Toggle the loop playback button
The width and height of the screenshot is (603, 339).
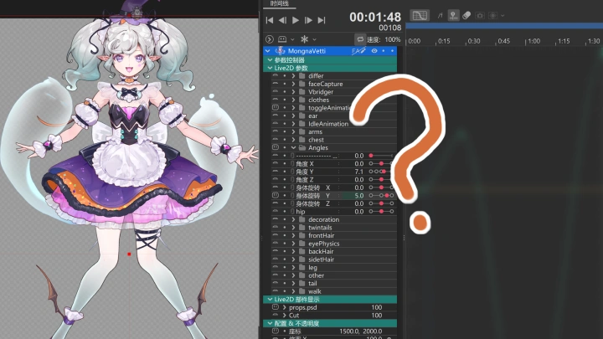pos(360,39)
